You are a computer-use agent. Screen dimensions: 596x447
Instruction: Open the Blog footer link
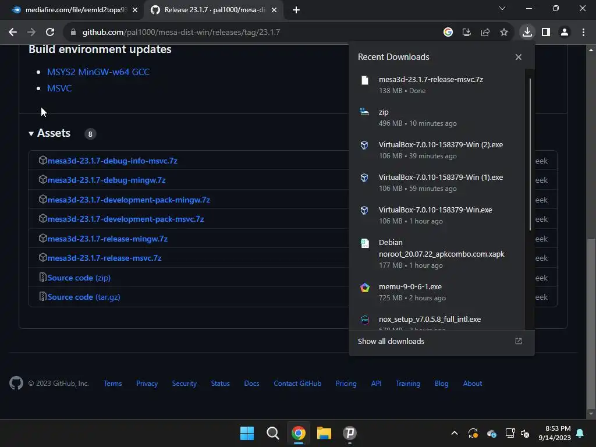(441, 384)
